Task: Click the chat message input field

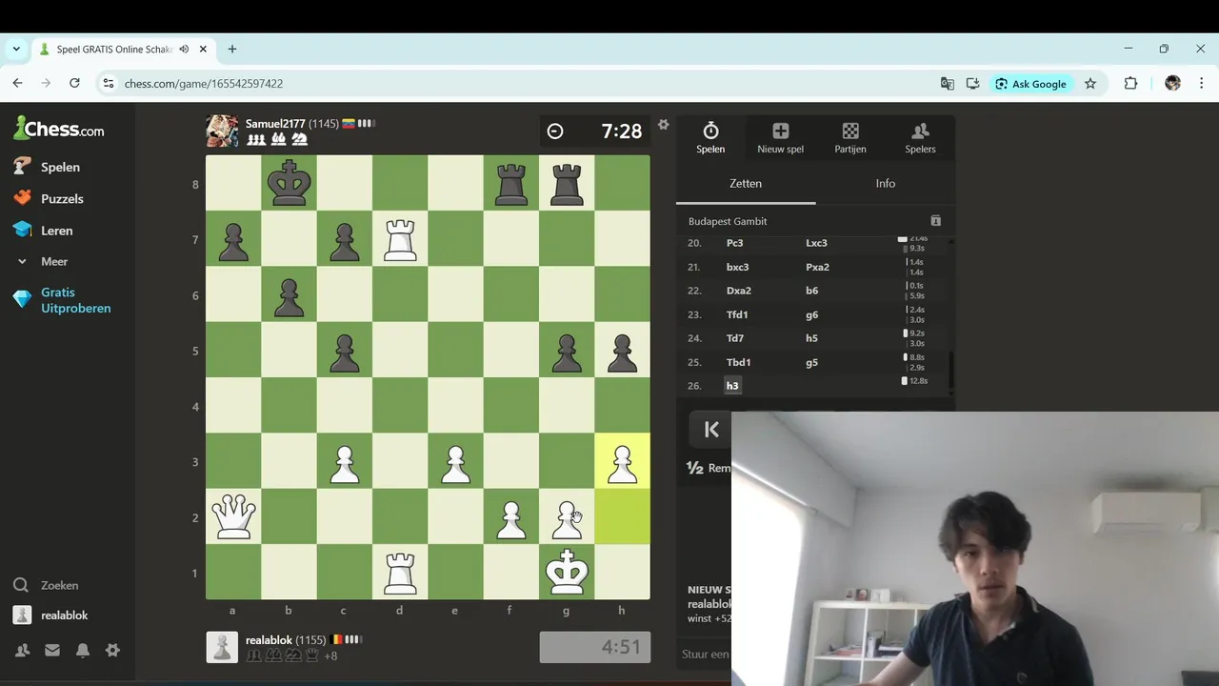Action: coord(705,655)
